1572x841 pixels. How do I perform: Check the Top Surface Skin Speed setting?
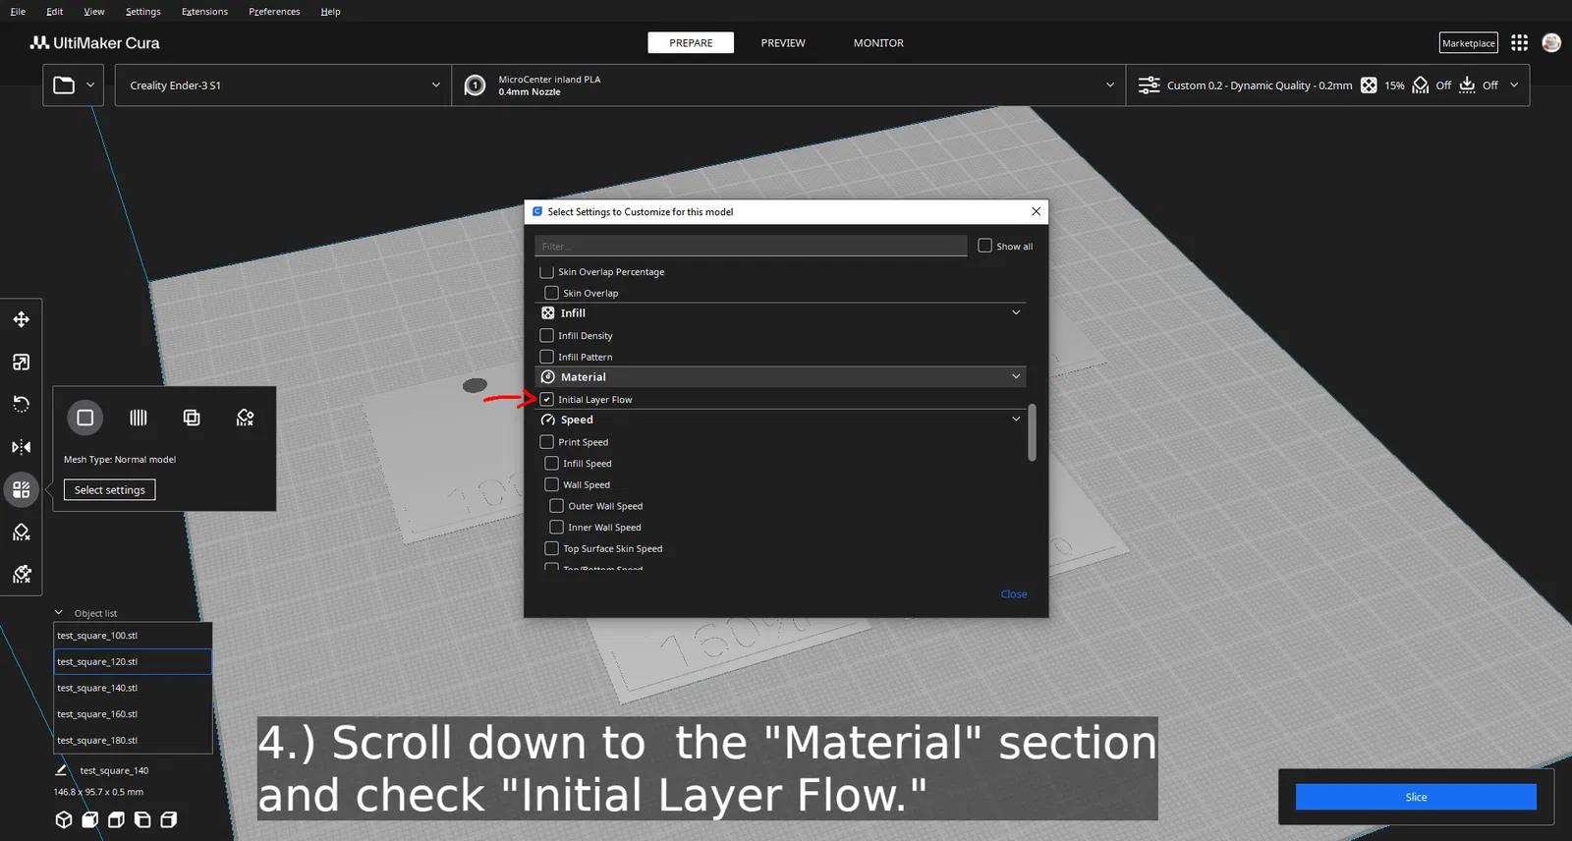click(552, 548)
